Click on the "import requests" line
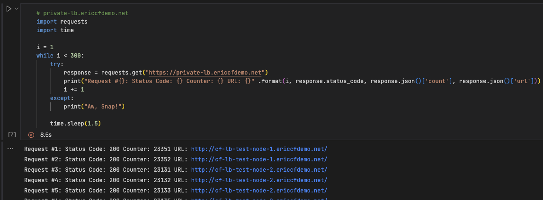This screenshot has height=200, width=543. pos(62,22)
